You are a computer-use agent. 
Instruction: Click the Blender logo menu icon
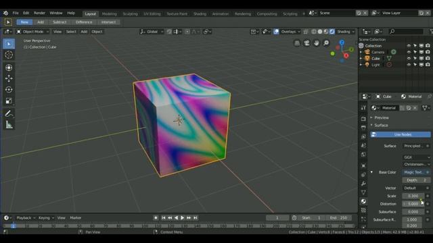(x=5, y=13)
